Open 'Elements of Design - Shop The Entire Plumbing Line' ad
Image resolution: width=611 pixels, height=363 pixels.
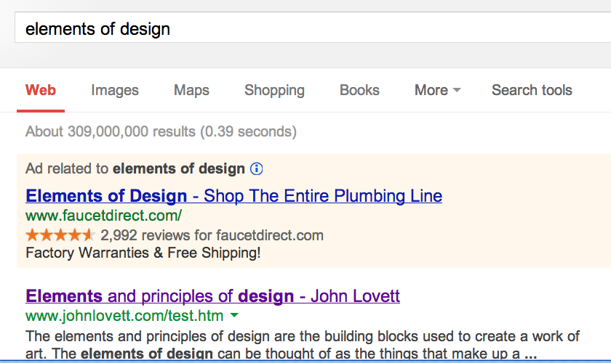(x=233, y=196)
